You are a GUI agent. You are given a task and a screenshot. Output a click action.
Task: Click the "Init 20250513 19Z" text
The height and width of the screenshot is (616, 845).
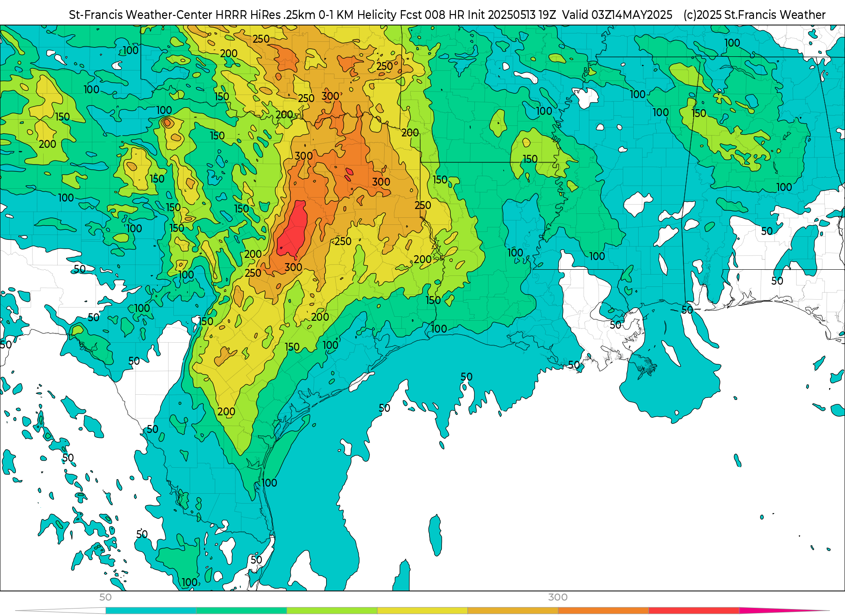[x=512, y=15]
